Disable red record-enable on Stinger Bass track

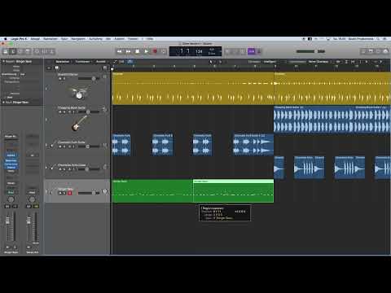(69, 193)
